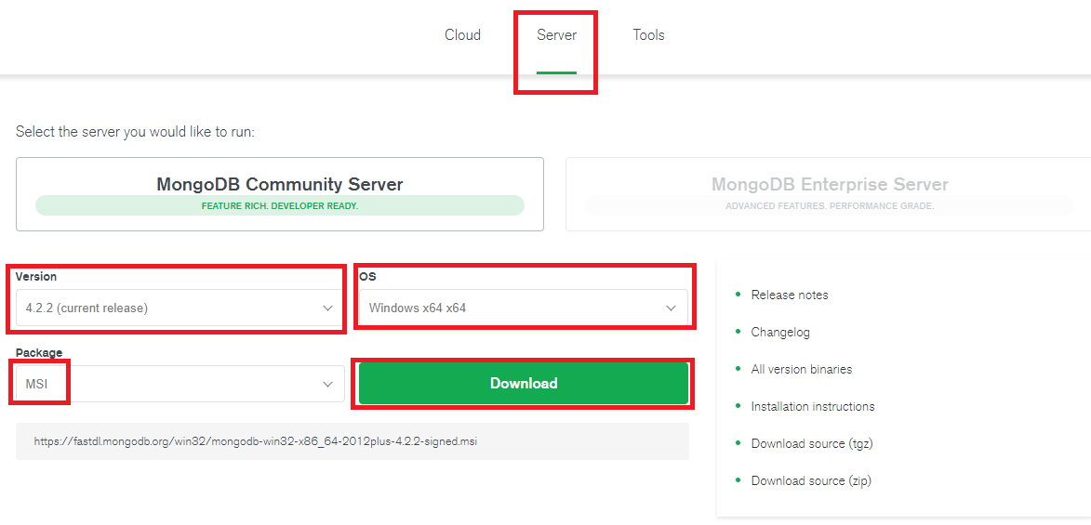Click the ADVANCED FEATURES. PERFORMANCE GRADE. badge

pos(830,206)
